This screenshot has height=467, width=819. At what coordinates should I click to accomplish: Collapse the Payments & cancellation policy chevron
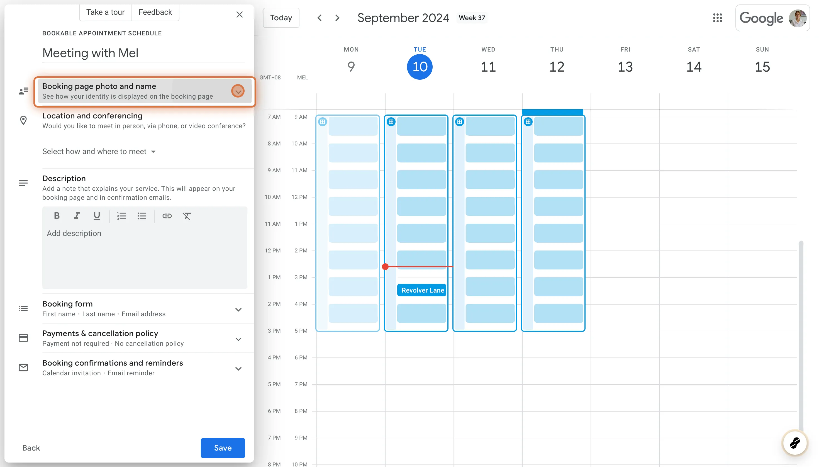pyautogui.click(x=238, y=339)
